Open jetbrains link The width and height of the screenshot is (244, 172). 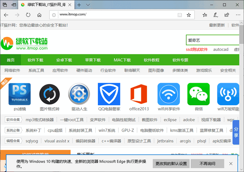click(x=165, y=141)
